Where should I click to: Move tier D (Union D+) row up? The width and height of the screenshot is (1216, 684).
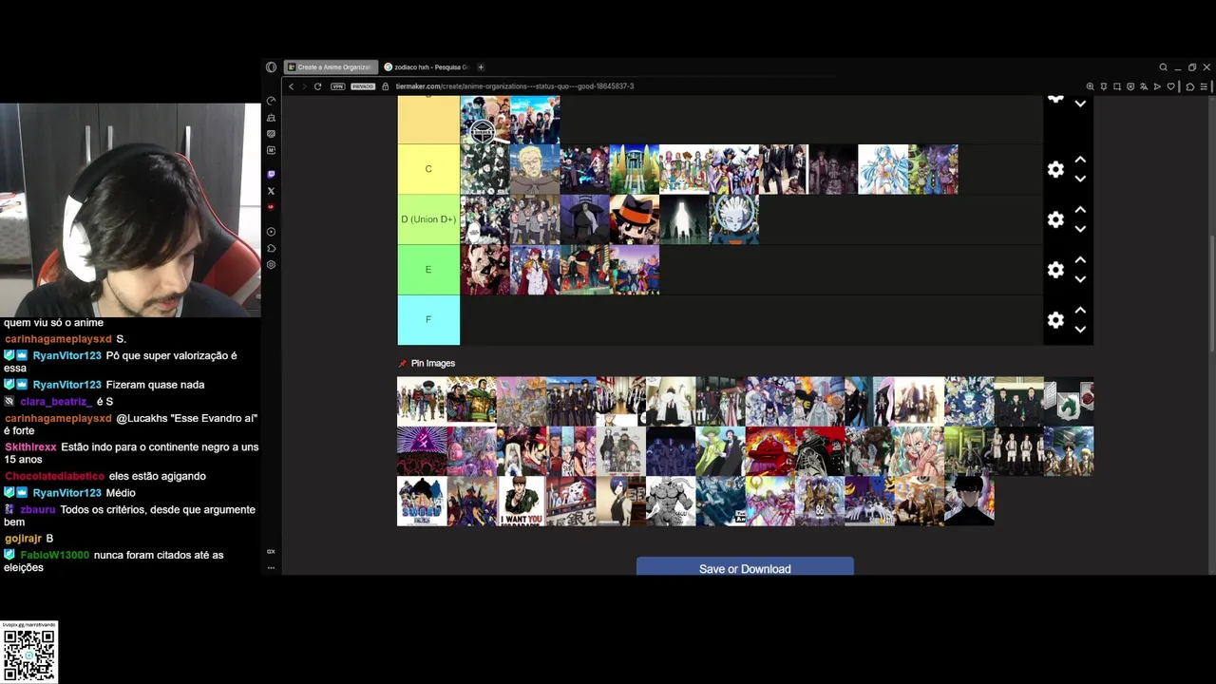coord(1080,210)
